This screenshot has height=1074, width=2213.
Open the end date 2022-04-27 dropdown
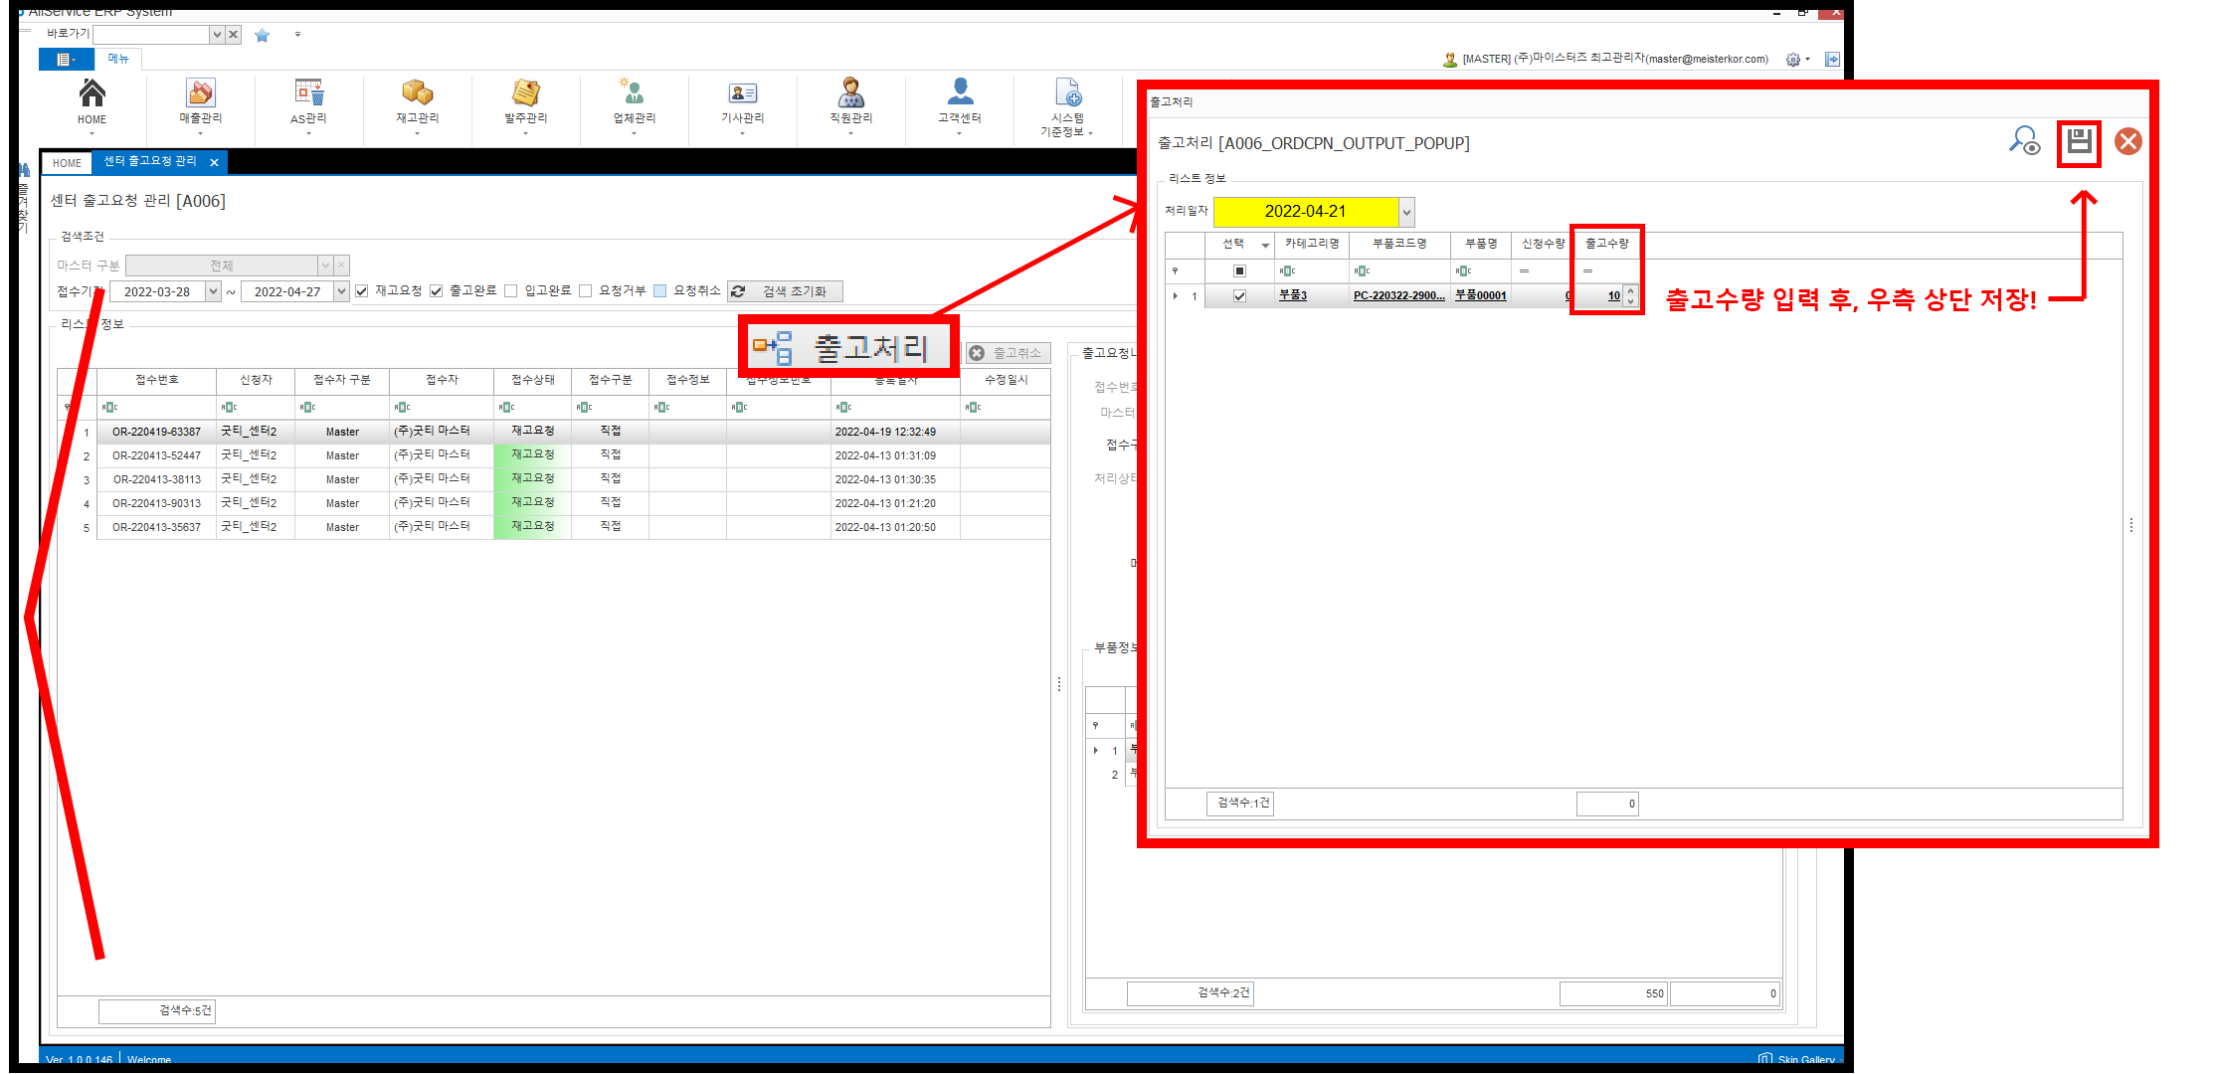click(341, 292)
